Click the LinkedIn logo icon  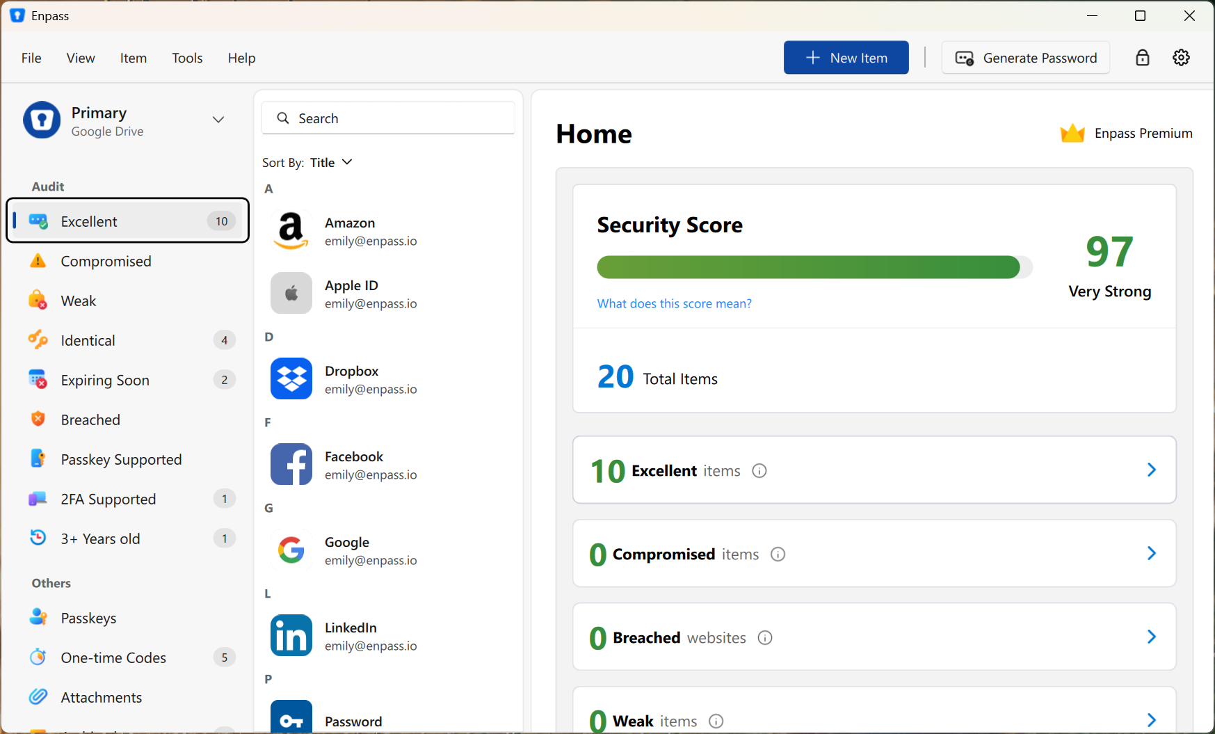(291, 636)
